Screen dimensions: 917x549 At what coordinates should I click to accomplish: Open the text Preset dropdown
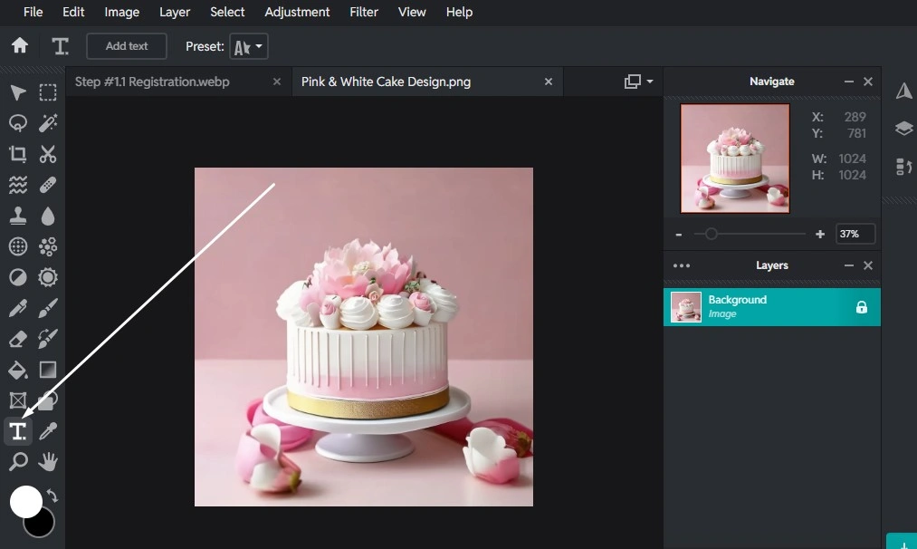249,46
